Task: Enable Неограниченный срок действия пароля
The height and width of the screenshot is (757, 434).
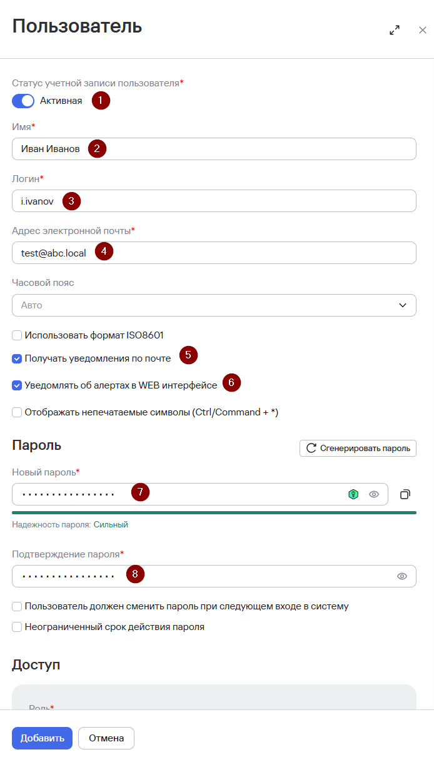Action: pyautogui.click(x=17, y=626)
